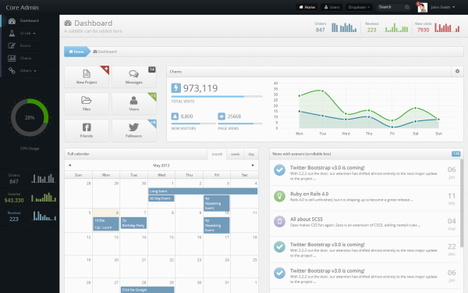This screenshot has height=293, width=468.
Task: Expand the Others submenu
Action: [35, 71]
